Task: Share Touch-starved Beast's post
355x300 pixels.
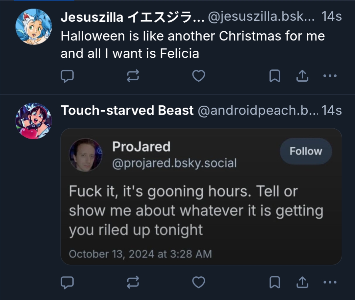Action: pos(302,282)
